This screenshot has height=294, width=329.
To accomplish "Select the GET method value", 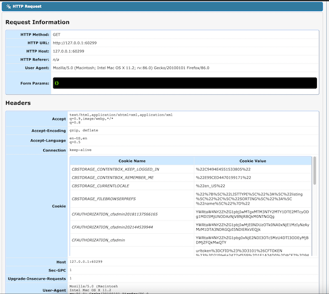I will pyautogui.click(x=56, y=35).
